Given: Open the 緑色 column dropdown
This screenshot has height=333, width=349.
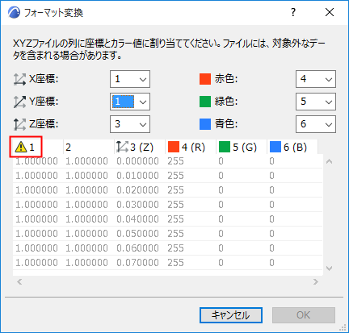Looking at the screenshot, I should click(316, 102).
